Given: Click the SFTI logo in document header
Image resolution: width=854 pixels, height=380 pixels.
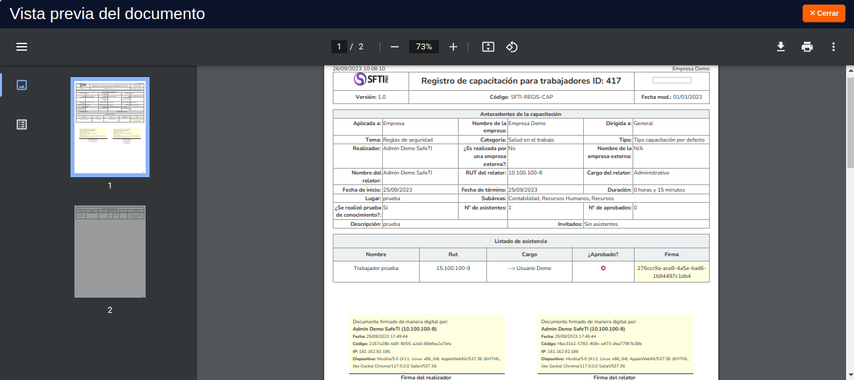Looking at the screenshot, I should (371, 80).
